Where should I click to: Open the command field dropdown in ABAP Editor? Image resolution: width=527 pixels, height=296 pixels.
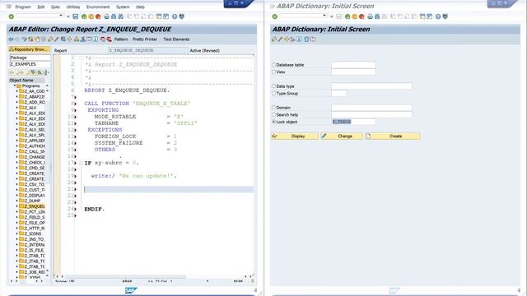[61, 16]
